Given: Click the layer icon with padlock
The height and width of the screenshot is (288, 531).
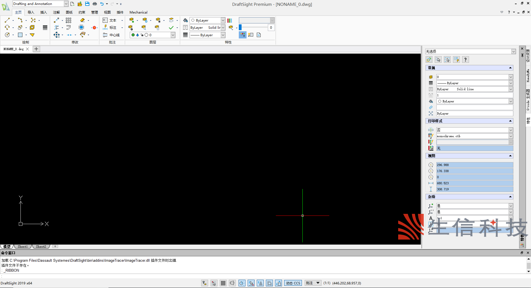Looking at the screenshot, I should [x=158, y=20].
